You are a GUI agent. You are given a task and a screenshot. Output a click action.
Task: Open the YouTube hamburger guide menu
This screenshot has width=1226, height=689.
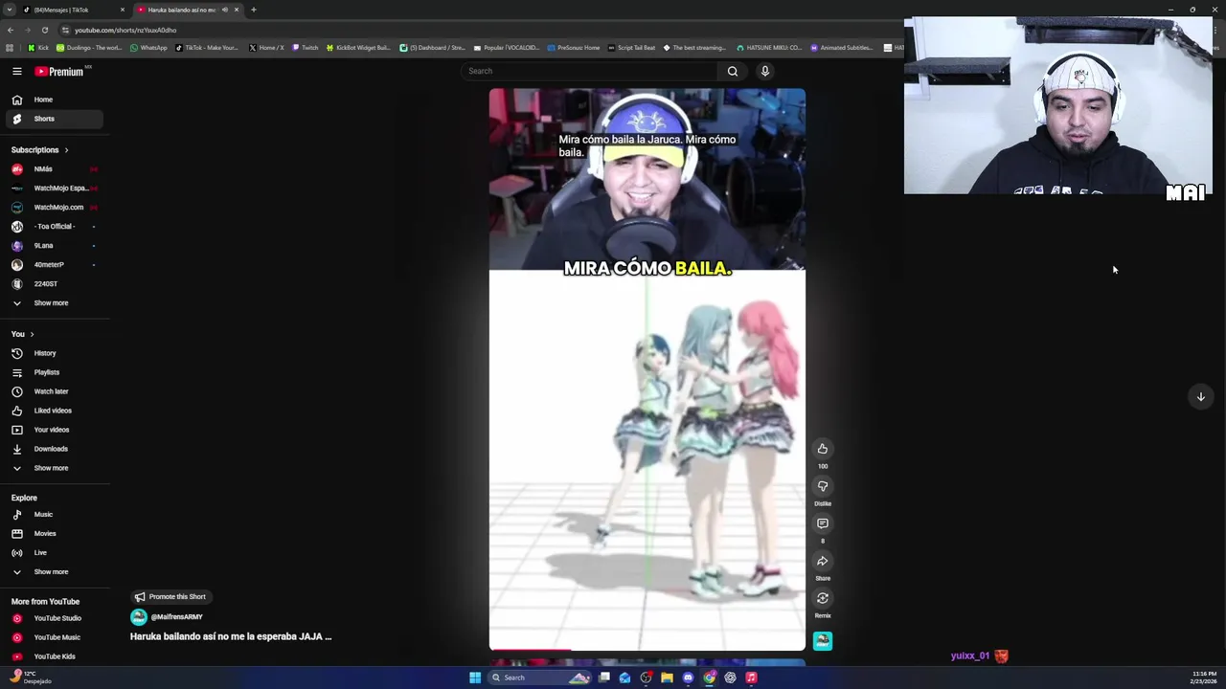pyautogui.click(x=17, y=71)
